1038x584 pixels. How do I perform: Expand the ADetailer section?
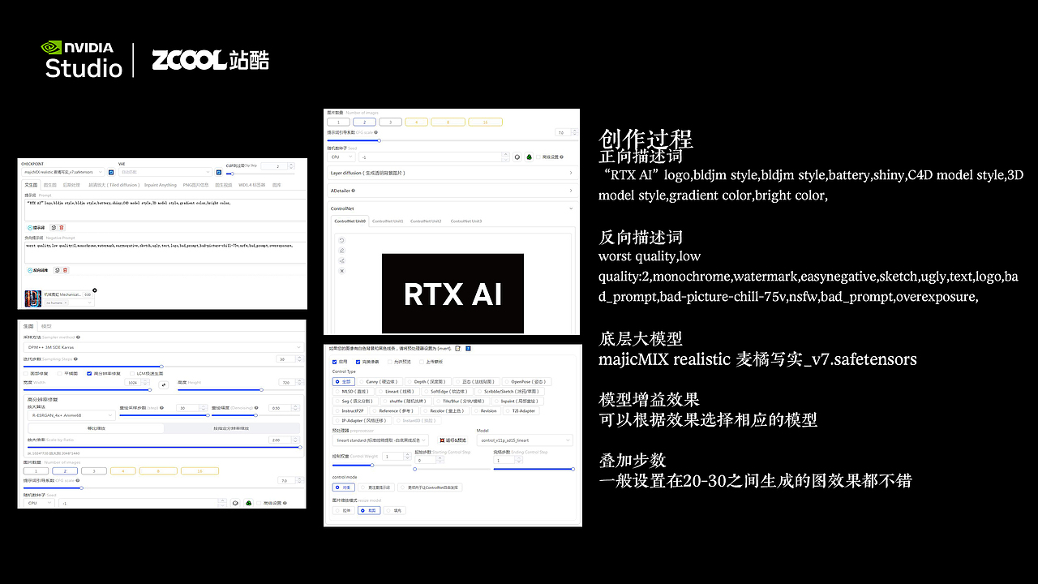453,191
